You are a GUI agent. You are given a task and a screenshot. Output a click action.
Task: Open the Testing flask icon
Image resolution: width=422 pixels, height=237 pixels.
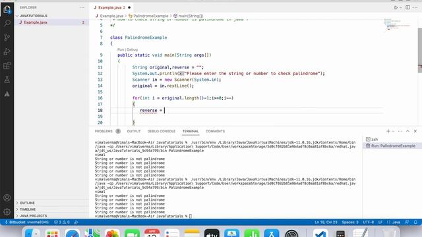[x=7, y=80]
